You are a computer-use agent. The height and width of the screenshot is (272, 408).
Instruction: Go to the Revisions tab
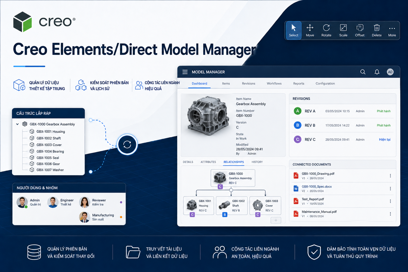pyautogui.click(x=249, y=83)
